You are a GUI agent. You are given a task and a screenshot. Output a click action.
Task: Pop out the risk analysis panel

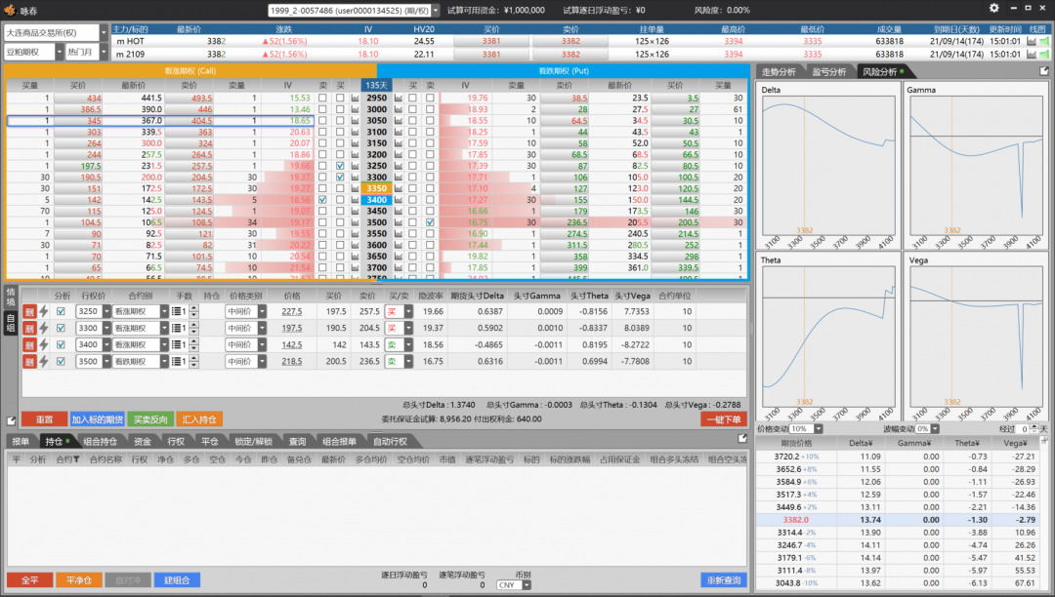(1044, 71)
